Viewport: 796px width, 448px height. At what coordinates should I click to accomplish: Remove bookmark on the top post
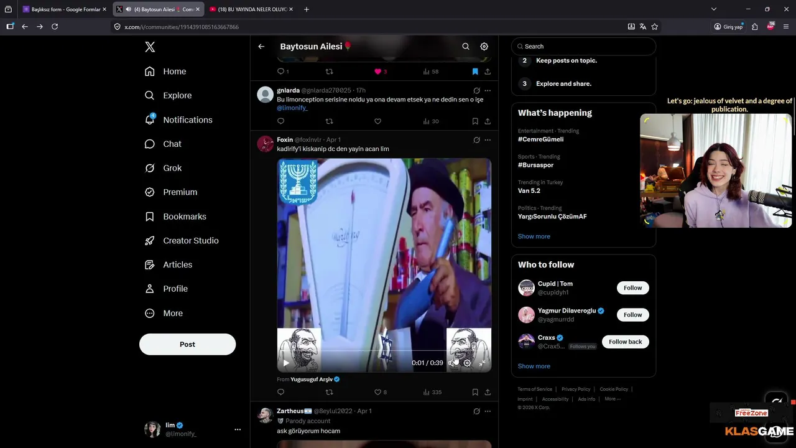coord(475,72)
